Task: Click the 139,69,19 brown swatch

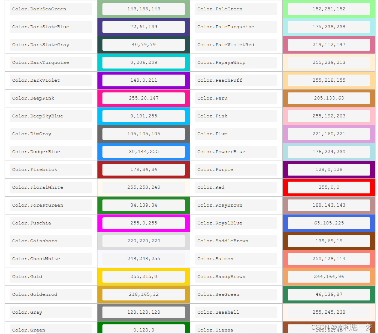Action: pos(329,241)
